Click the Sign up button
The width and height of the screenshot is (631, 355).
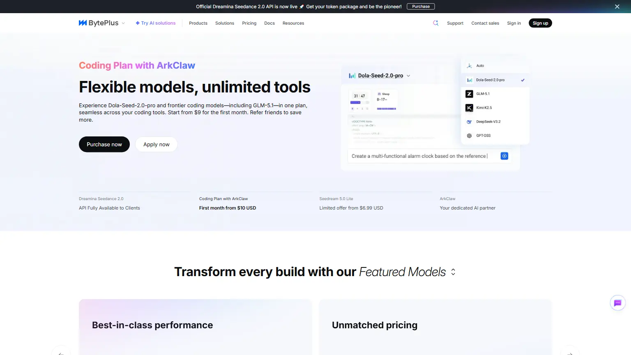(540, 23)
